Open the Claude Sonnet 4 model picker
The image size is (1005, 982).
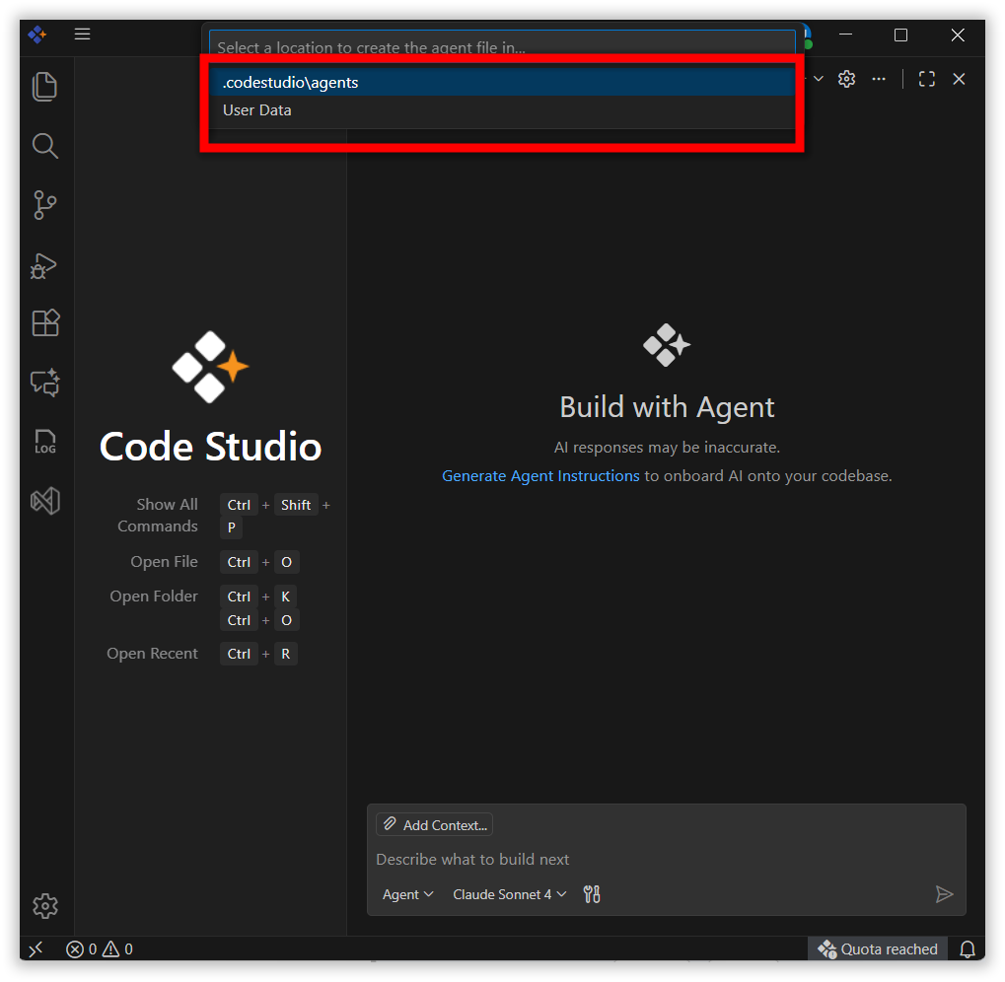tap(509, 894)
